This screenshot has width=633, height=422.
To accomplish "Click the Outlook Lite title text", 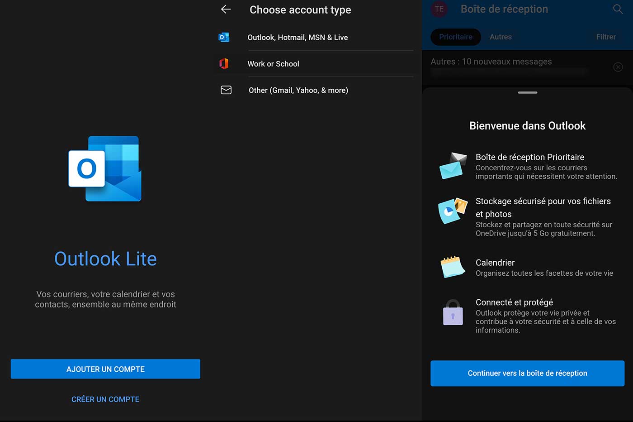I will tap(105, 259).
